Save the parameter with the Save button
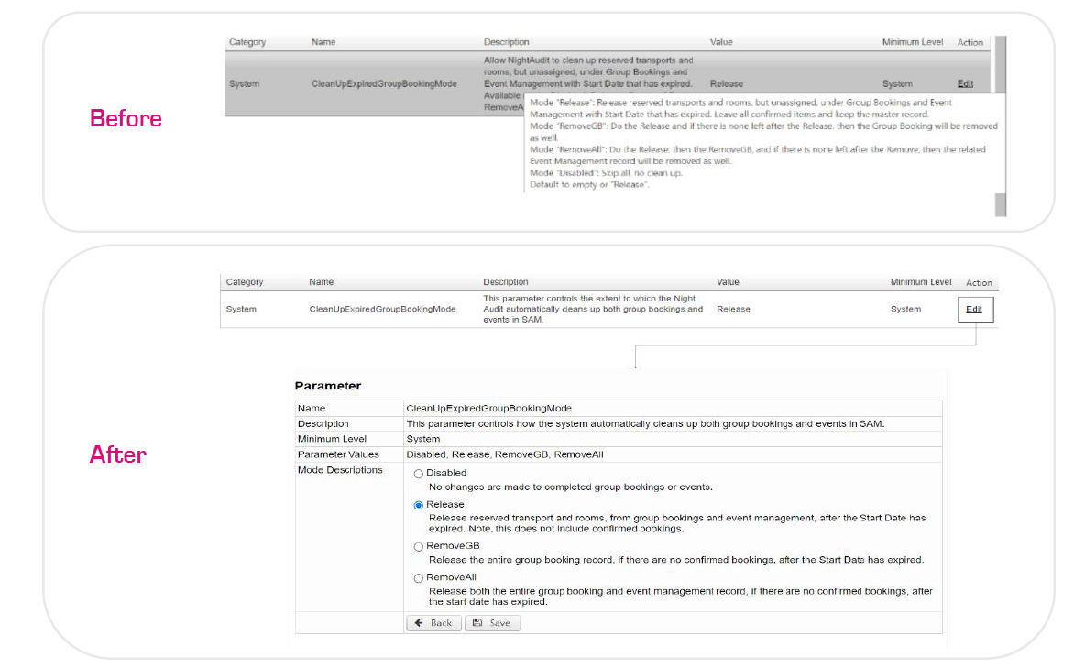 coord(493,623)
